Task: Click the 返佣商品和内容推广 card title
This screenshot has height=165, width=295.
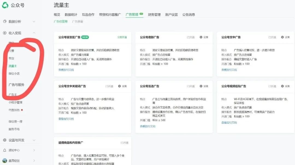Action: point(70,143)
